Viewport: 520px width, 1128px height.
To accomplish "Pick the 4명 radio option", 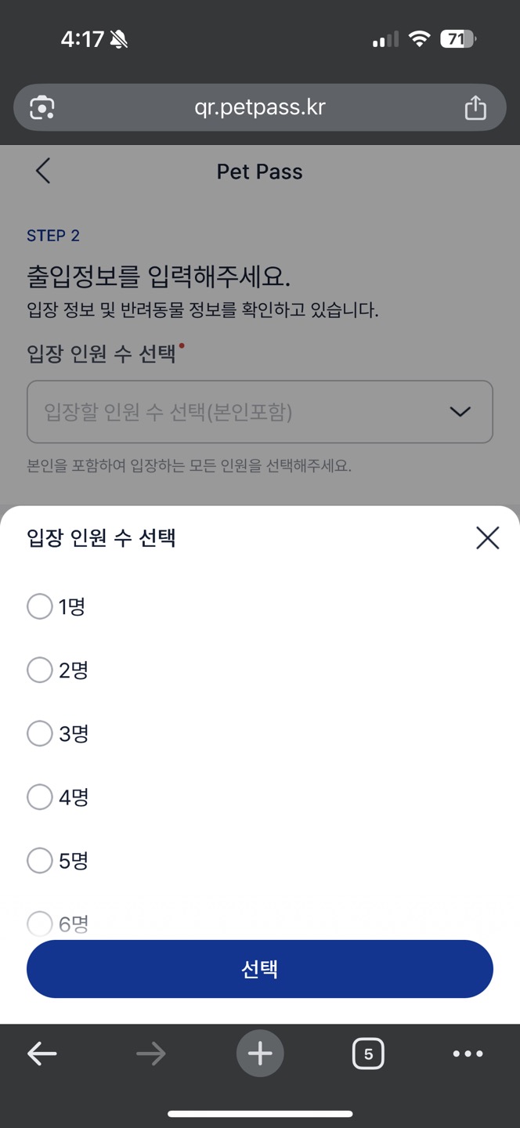I will (x=40, y=797).
